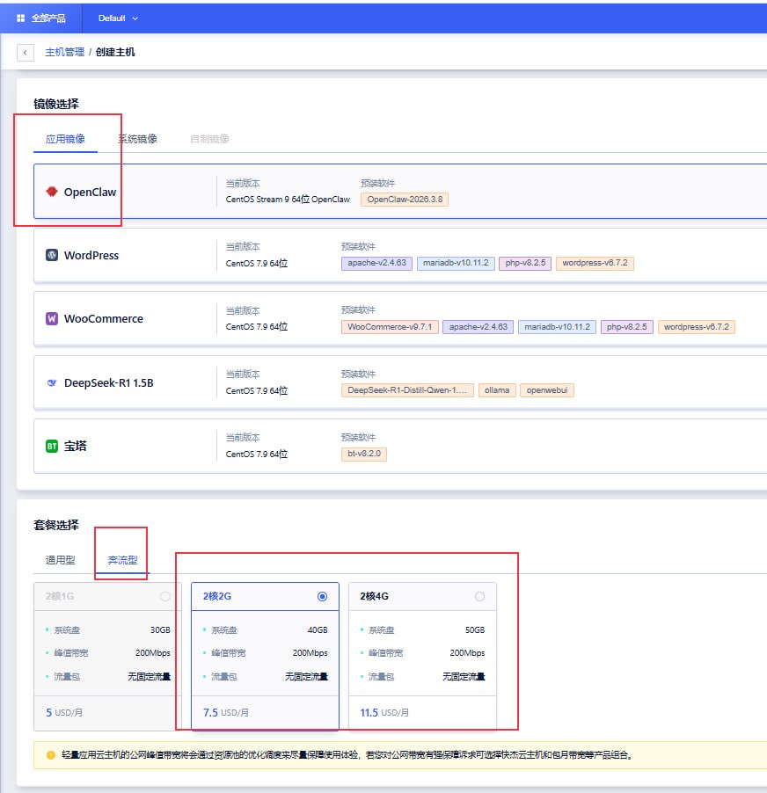Click the WooCommerce purple logo icon
This screenshot has height=793, width=767.
(52, 318)
